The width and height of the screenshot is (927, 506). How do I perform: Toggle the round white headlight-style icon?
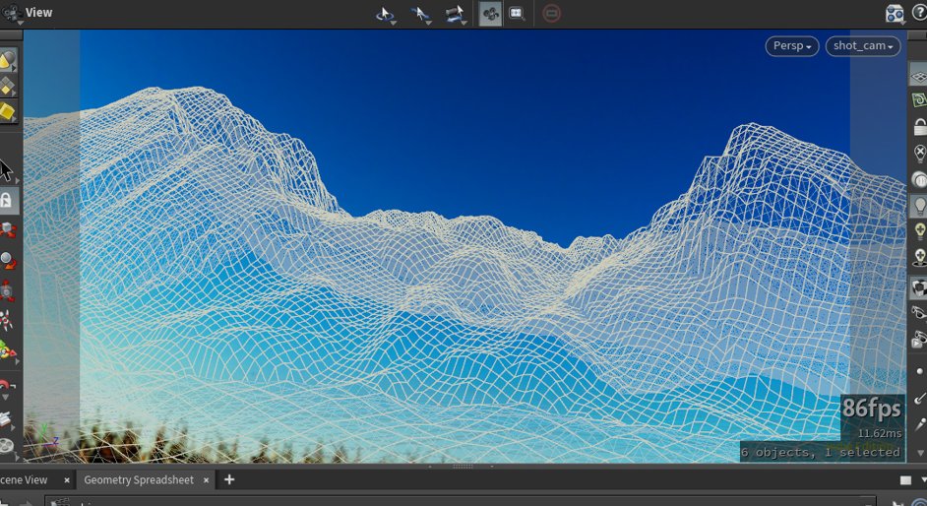coord(919,179)
